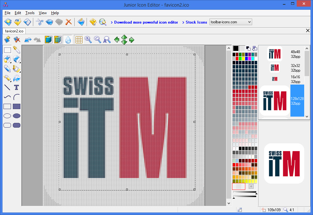313x215 pixels.
Task: Click the Download more powerful icon editor link
Action: 146,22
